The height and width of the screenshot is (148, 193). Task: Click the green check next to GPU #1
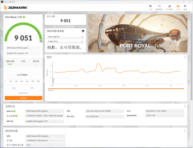pos(14,111)
